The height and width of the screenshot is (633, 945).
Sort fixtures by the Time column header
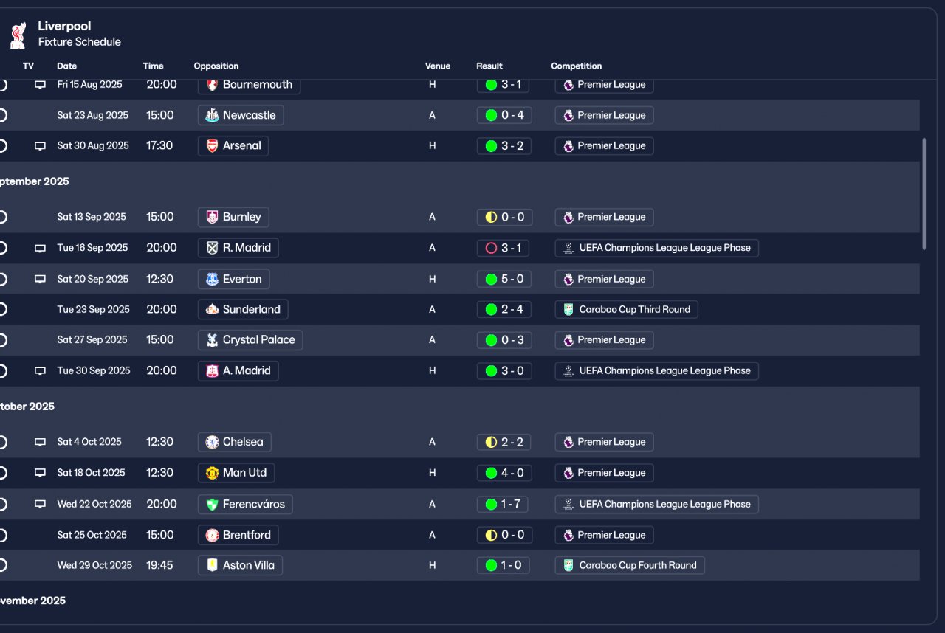coord(153,66)
